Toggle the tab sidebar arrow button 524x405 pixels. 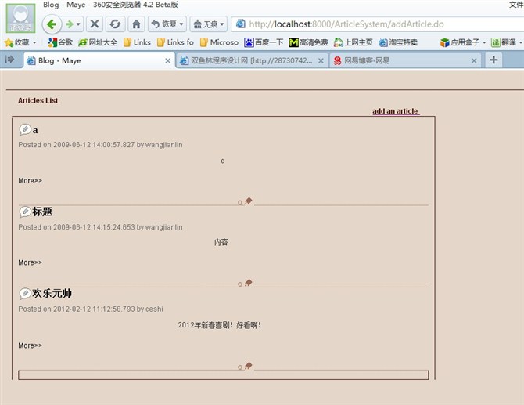tap(9, 60)
